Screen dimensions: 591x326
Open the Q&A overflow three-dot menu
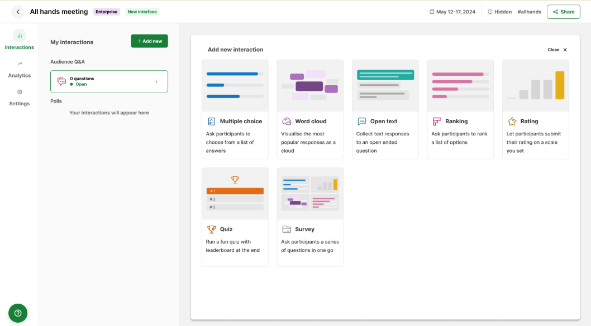point(156,81)
